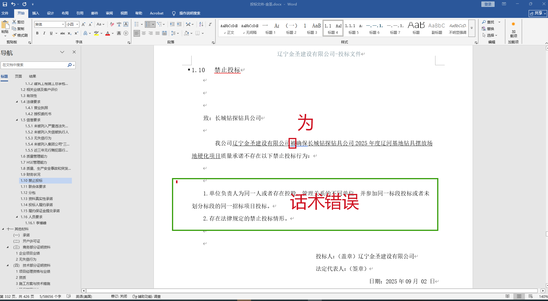Apply the yellow text highlight color

96,33
